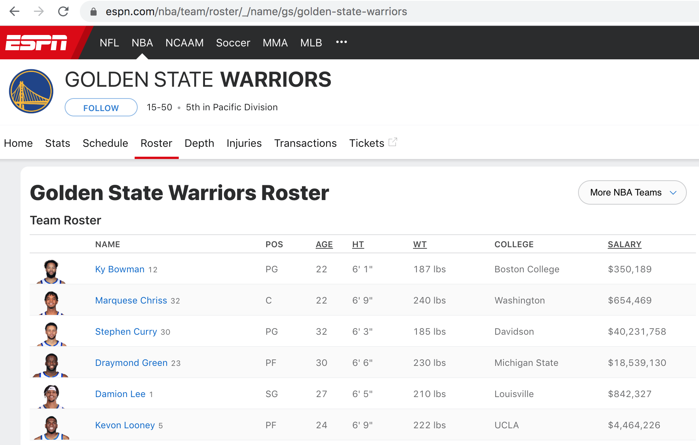Click the Davidson college cell
The height and width of the screenshot is (445, 699).
tap(514, 332)
